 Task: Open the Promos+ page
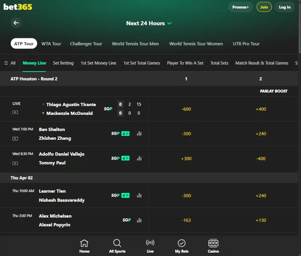pyautogui.click(x=240, y=7)
